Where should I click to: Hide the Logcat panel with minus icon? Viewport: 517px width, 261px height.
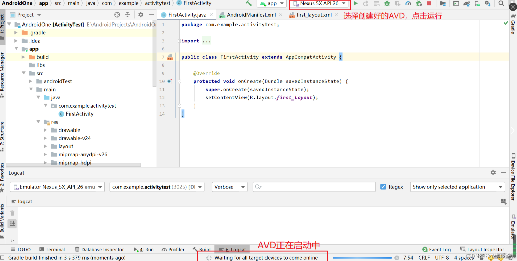[x=504, y=173]
